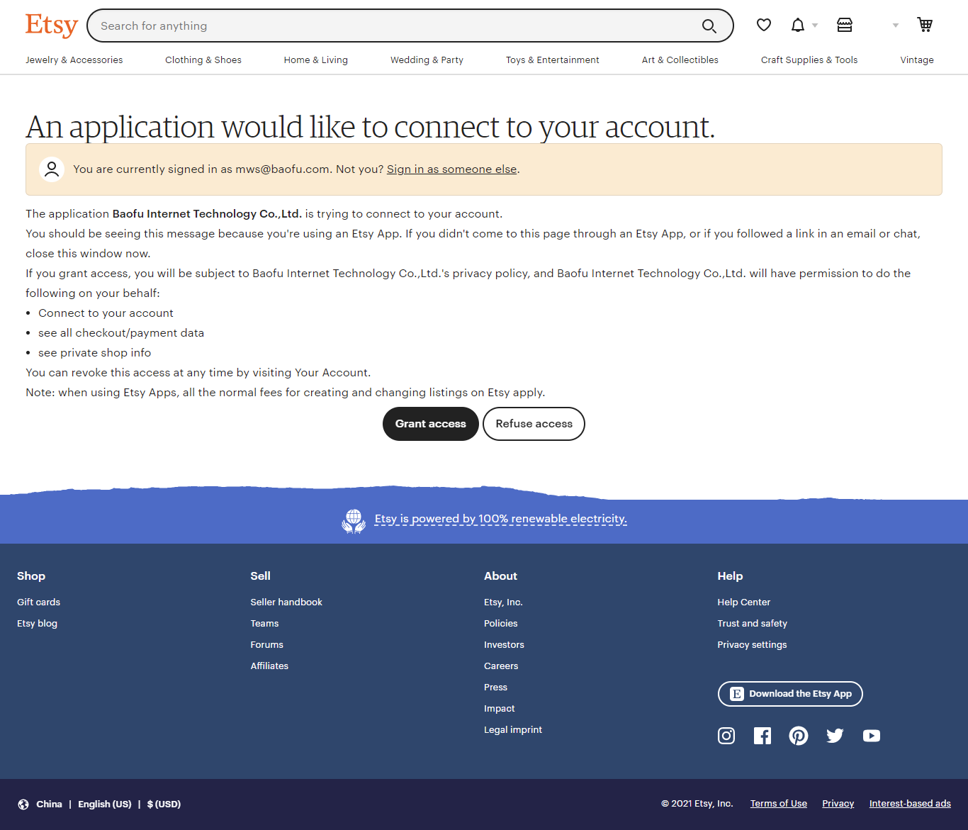This screenshot has height=830, width=968.
Task: Open the Shop Manager storefront icon
Action: click(x=844, y=26)
